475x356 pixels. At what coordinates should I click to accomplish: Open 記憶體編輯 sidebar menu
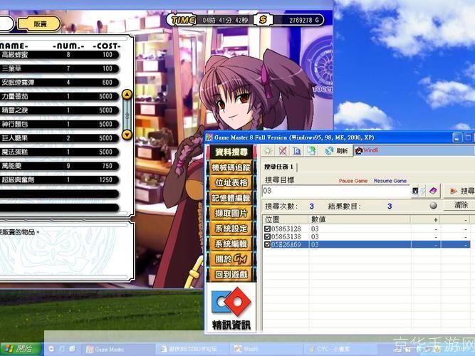231,198
